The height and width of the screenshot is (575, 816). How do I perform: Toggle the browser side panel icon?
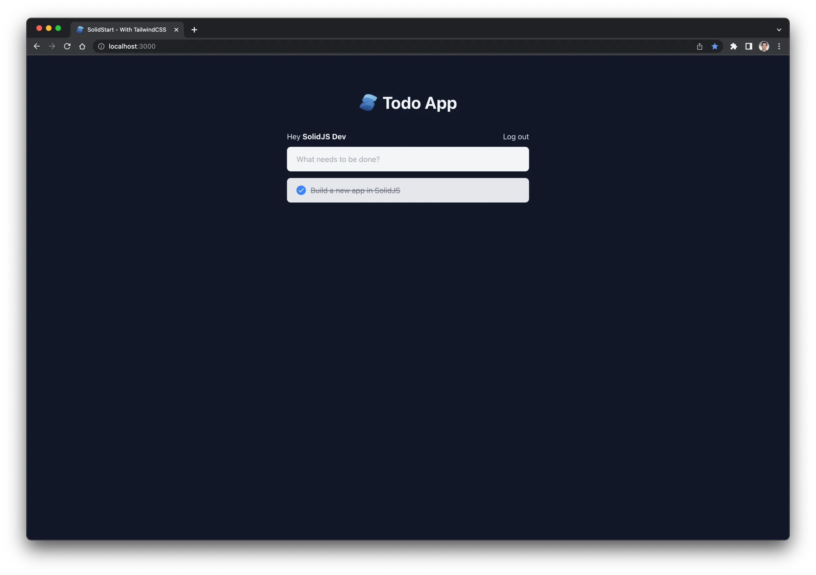tap(748, 47)
